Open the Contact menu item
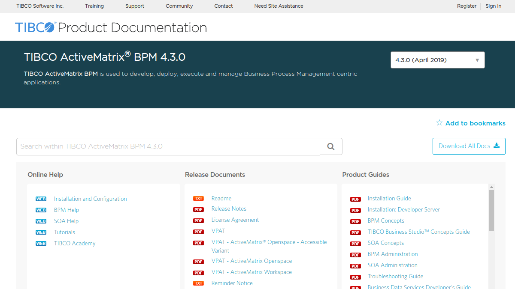515x289 pixels. click(x=224, y=6)
